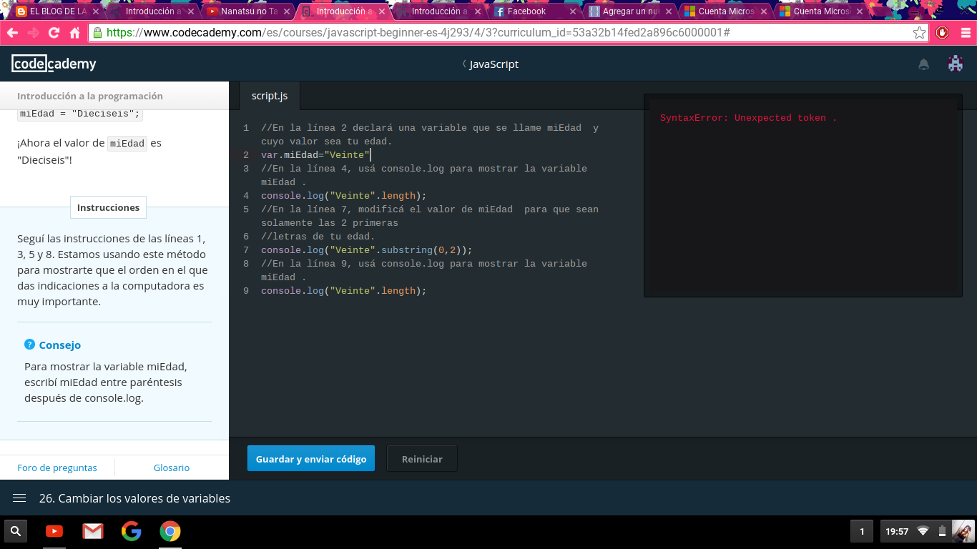Click the line 1 comment about miEdad
977x549 pixels.
(430, 134)
